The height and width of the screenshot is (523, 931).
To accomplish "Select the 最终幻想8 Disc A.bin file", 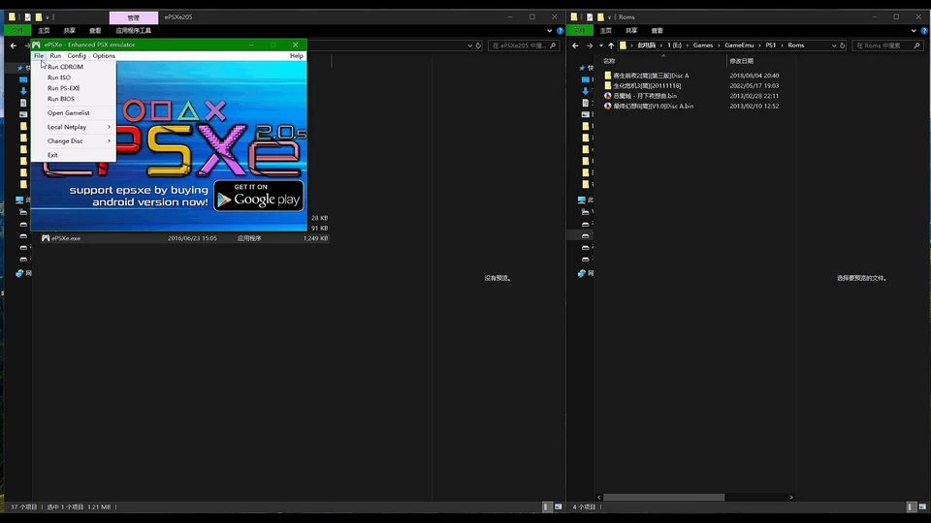I will click(x=653, y=106).
